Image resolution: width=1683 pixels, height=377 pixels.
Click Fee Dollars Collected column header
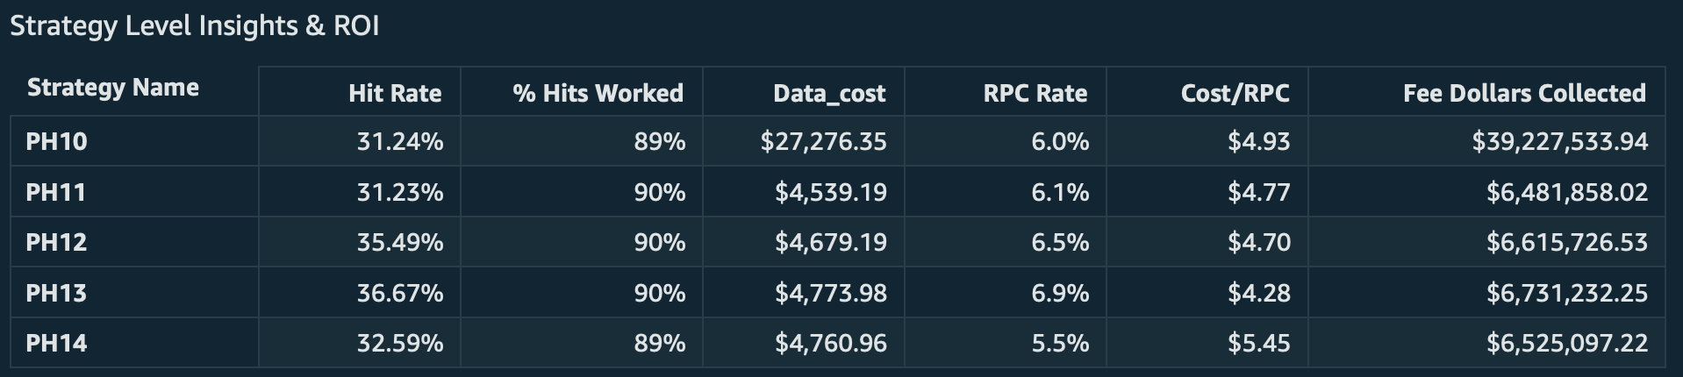pyautogui.click(x=1524, y=93)
